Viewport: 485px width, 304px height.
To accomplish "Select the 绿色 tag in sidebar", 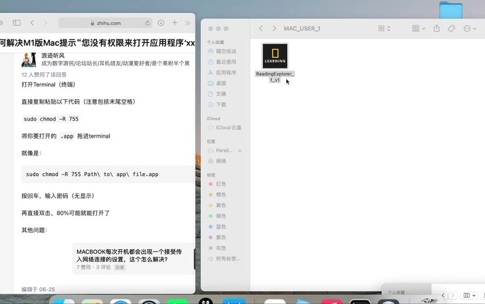I will 221,216.
